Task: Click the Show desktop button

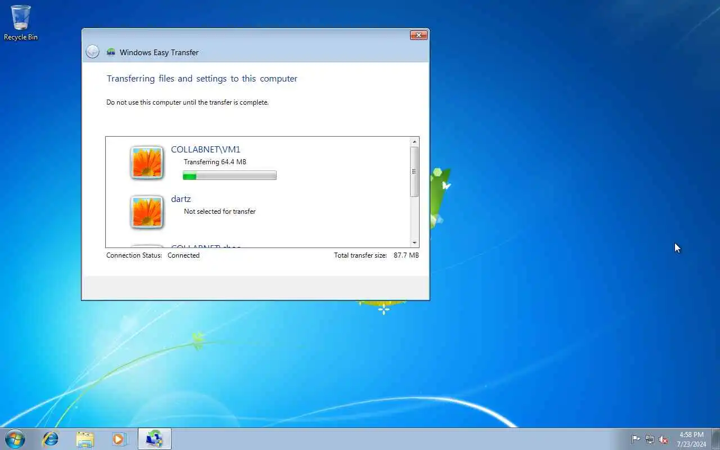Action: point(716,439)
